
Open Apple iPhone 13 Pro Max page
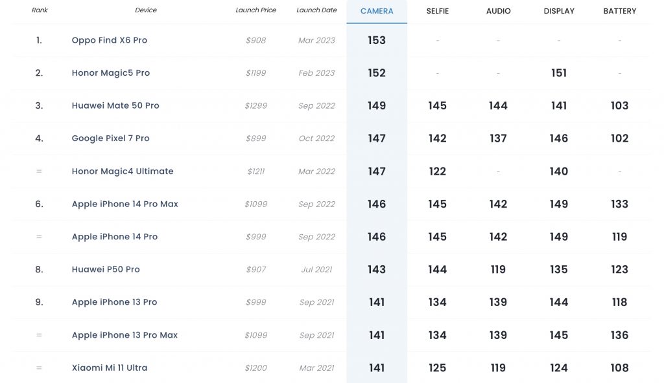(124, 335)
